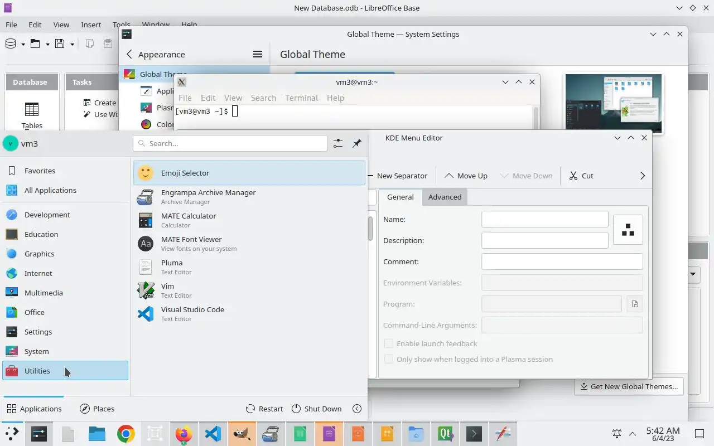Select the Office category
Image resolution: width=714 pixels, height=446 pixels.
pos(65,312)
